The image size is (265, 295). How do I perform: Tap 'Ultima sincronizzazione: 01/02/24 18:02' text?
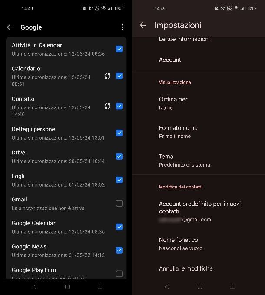pos(58,185)
